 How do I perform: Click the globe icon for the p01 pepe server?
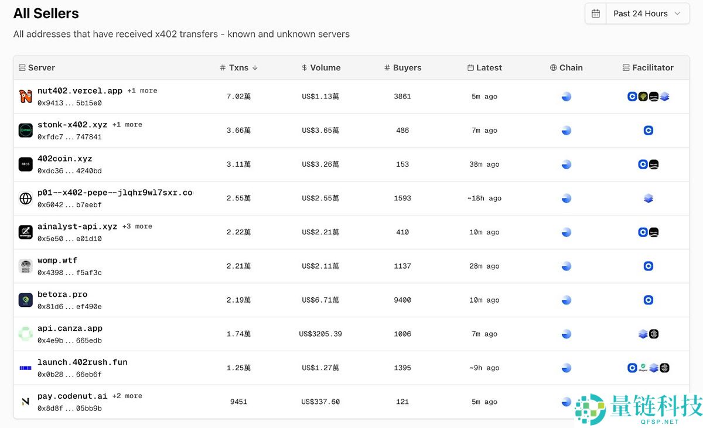pyautogui.click(x=25, y=198)
